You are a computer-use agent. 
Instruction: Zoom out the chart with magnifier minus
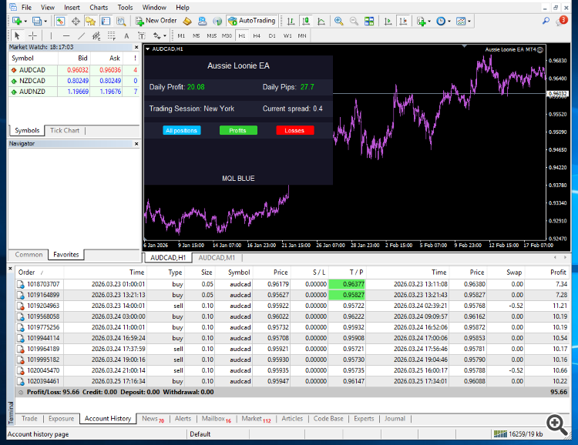click(x=354, y=21)
